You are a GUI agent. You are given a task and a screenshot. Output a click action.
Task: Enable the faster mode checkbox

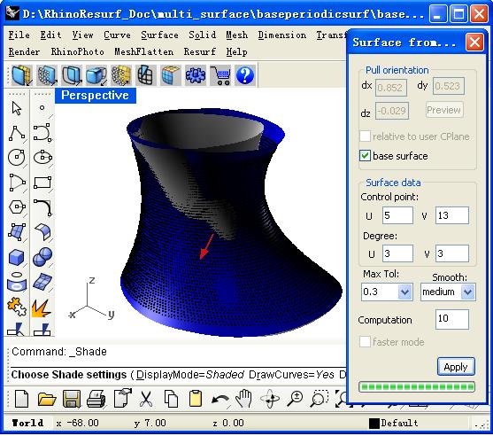click(365, 341)
